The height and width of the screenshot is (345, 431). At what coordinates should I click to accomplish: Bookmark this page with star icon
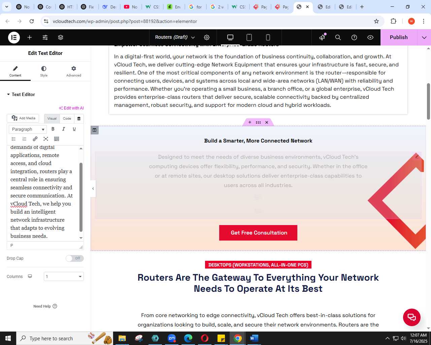point(376,21)
